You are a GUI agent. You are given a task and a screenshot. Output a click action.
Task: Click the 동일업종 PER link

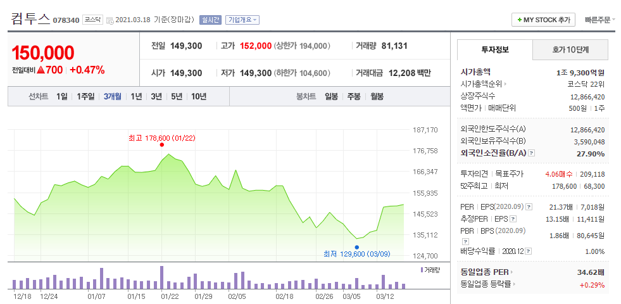point(485,273)
